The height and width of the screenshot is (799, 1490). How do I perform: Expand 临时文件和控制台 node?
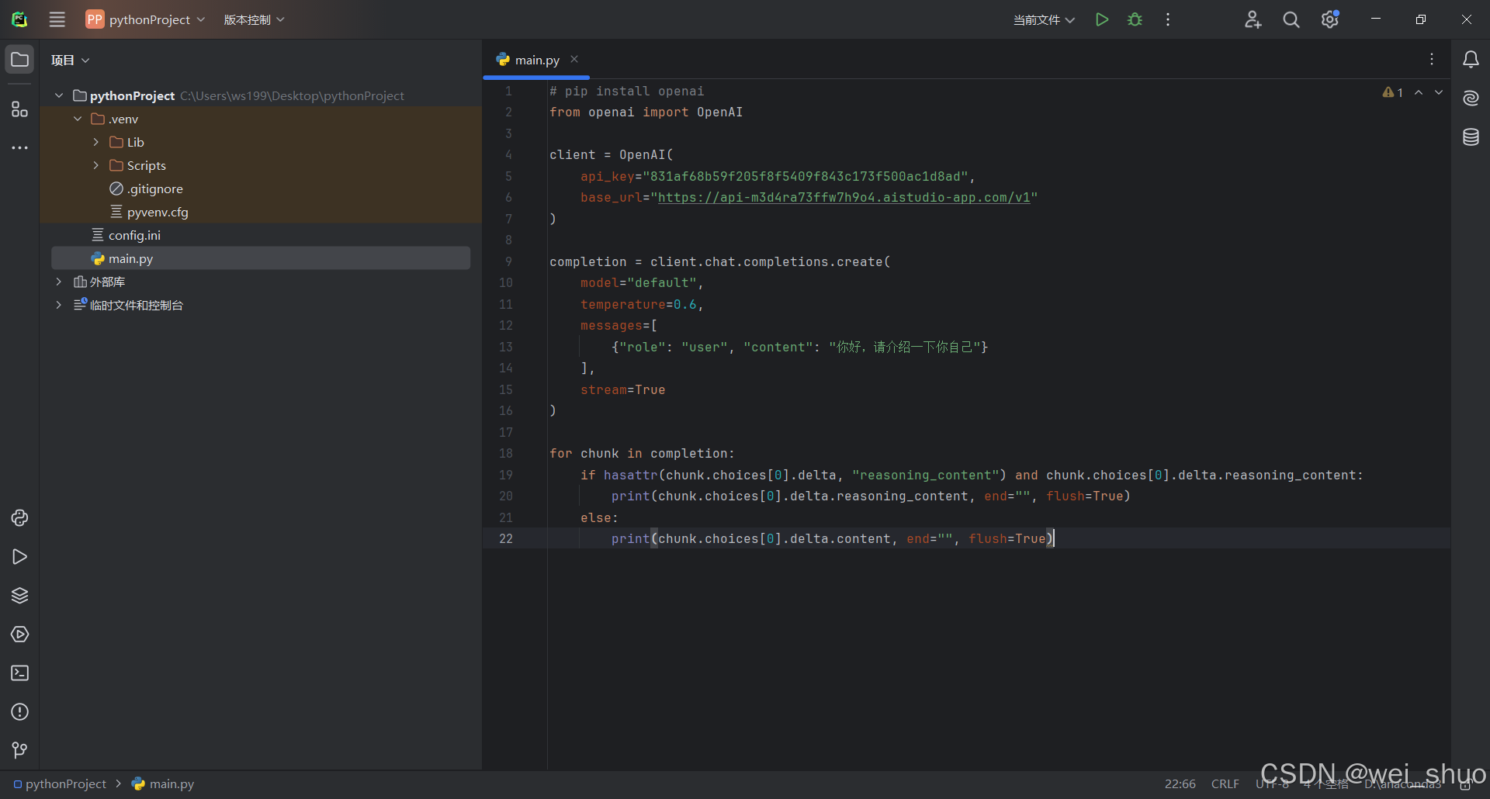pos(59,305)
